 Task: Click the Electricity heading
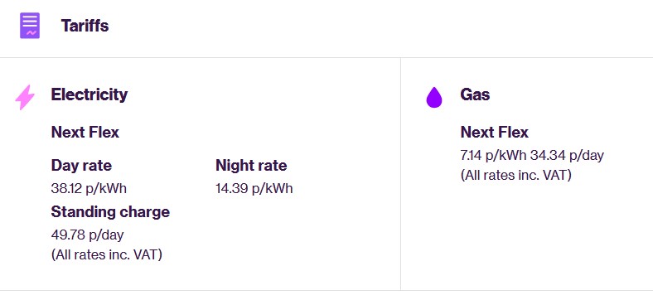[x=89, y=94]
